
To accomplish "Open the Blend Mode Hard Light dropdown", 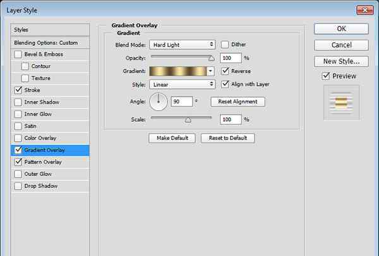I will coord(183,45).
